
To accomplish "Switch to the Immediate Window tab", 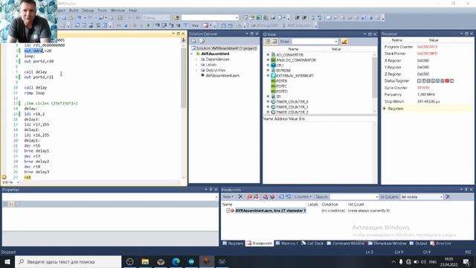I will point(387,243).
